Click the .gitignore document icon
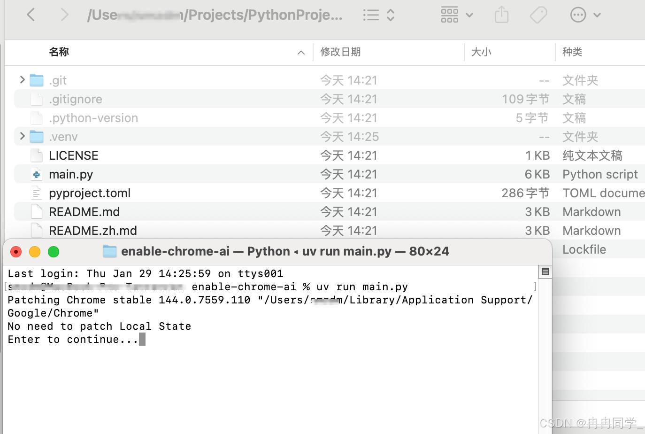The image size is (645, 434). [37, 99]
